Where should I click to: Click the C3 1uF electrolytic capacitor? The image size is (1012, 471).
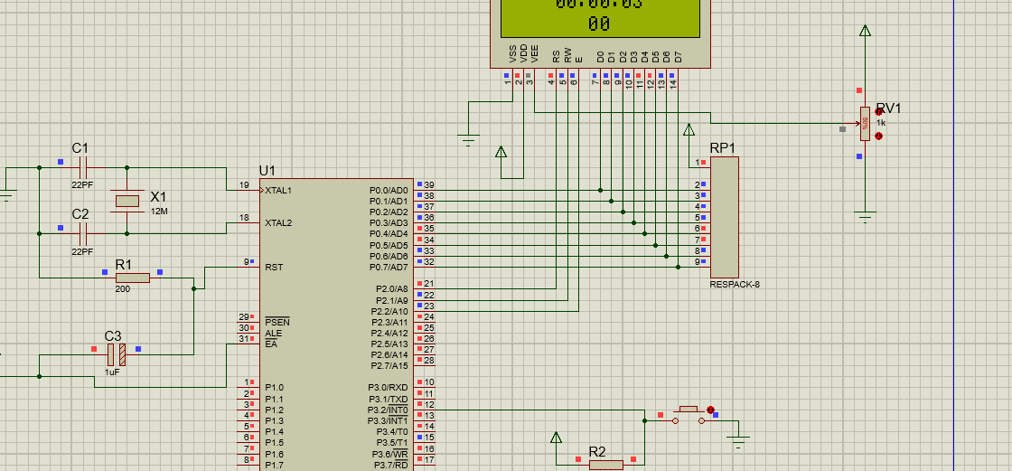[x=116, y=354]
